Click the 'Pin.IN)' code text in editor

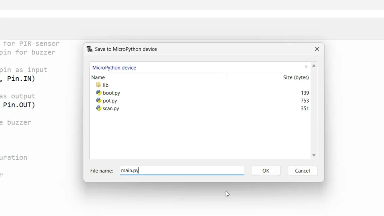(x=21, y=79)
